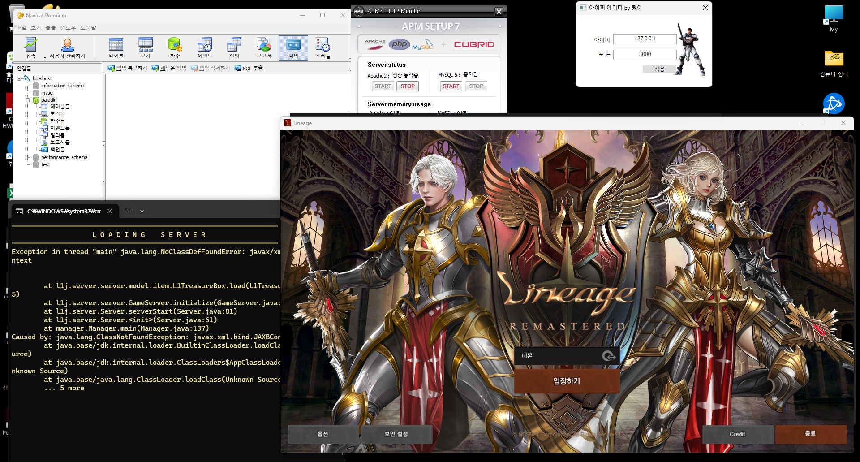The width and height of the screenshot is (860, 462).
Task: Click the Navicat main toolbar overflow arrow
Action: click(349, 58)
